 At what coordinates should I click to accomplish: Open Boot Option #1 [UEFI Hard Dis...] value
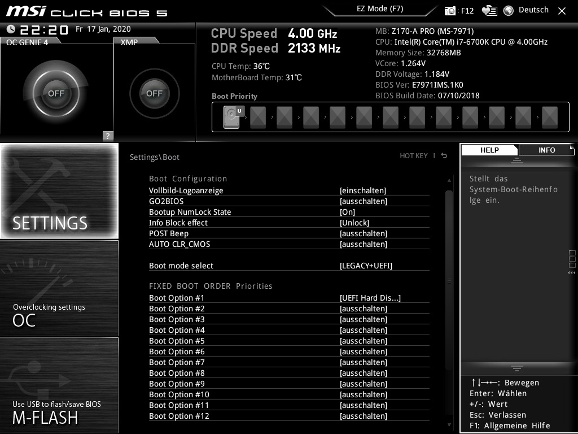370,297
